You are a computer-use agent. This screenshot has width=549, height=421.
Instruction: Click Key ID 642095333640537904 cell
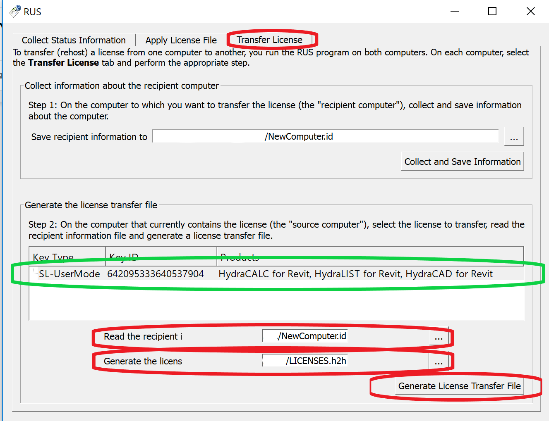(156, 274)
